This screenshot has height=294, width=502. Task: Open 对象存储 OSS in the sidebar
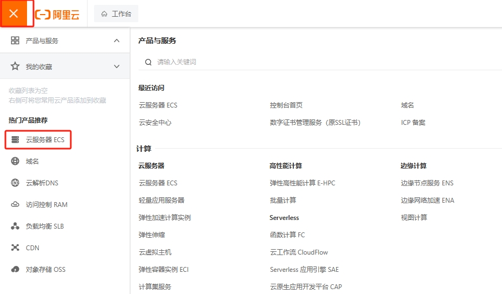click(x=45, y=270)
